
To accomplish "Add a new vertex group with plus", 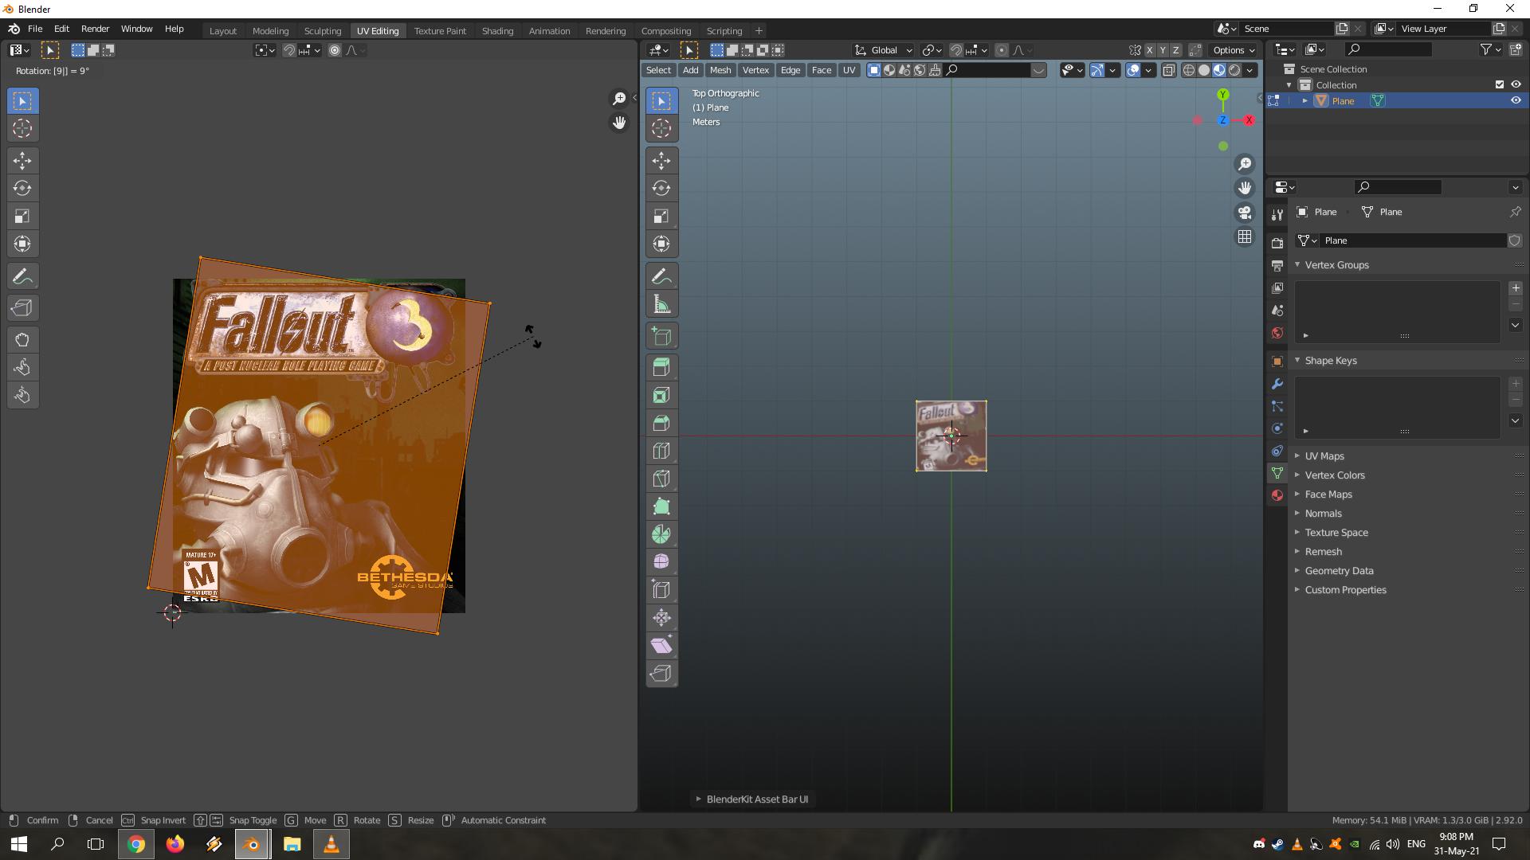I will 1516,288.
